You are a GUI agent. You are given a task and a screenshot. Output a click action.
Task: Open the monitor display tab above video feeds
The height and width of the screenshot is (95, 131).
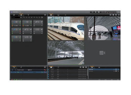tap(58, 15)
